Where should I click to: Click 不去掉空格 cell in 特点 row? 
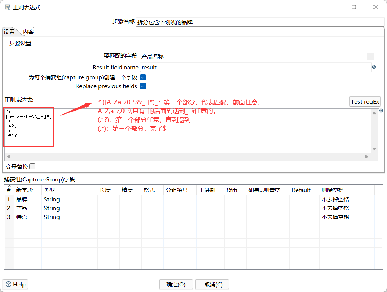(347, 217)
